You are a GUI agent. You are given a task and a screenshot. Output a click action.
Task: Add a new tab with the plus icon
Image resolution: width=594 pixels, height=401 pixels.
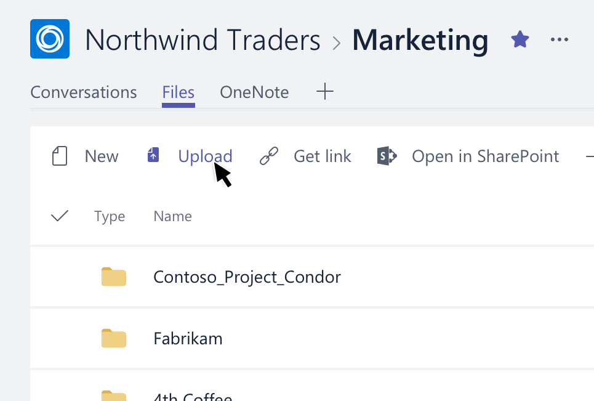click(324, 92)
